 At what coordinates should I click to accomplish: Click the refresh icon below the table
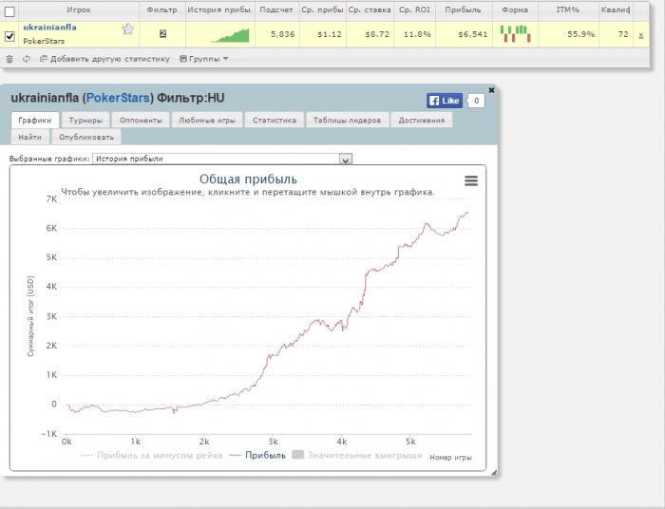click(x=27, y=59)
